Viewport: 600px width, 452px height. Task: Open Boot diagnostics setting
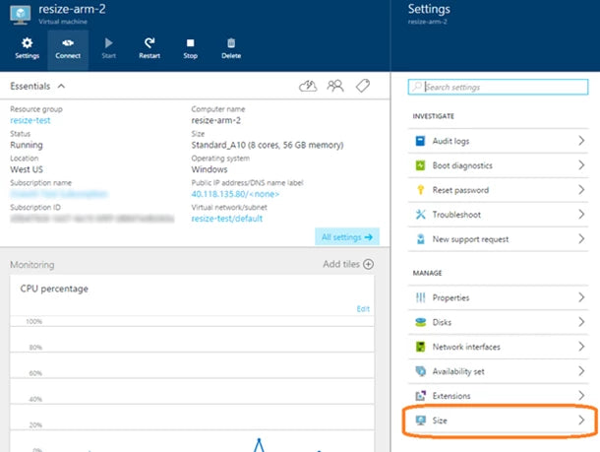point(499,165)
